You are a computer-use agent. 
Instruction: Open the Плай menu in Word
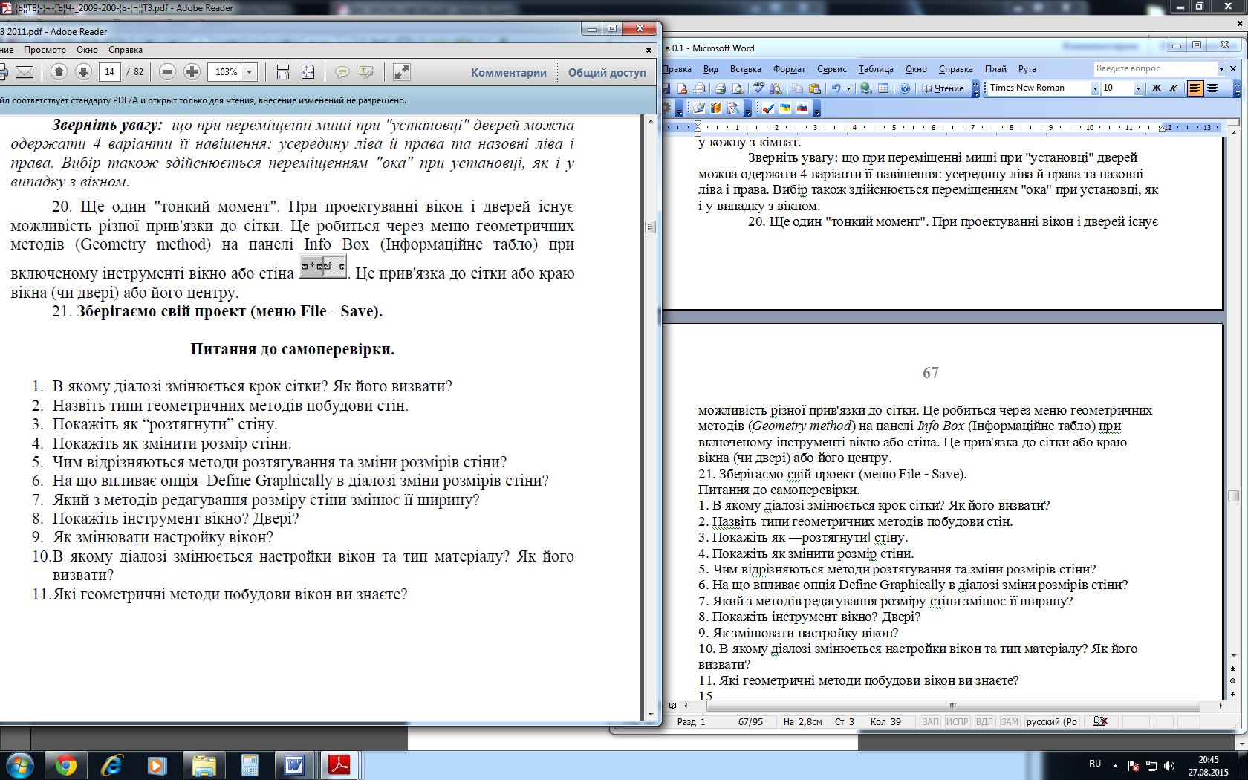point(996,69)
